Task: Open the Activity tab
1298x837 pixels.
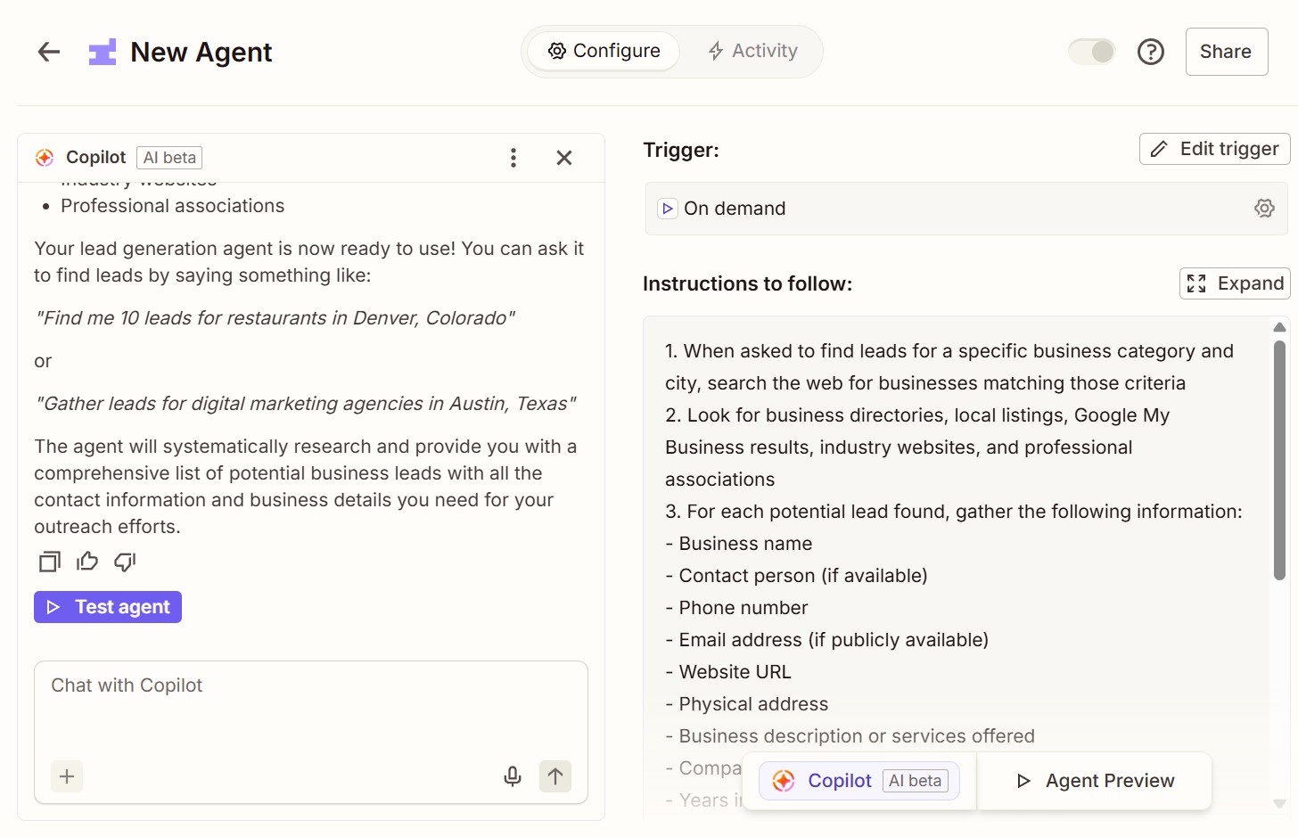Action: coord(753,51)
